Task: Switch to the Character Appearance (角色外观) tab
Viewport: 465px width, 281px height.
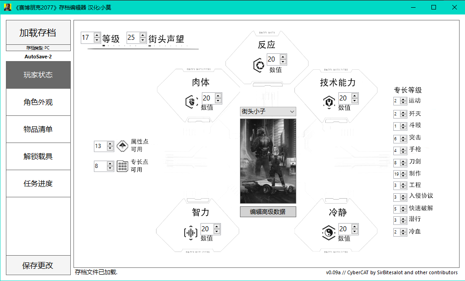Action: tap(38, 102)
